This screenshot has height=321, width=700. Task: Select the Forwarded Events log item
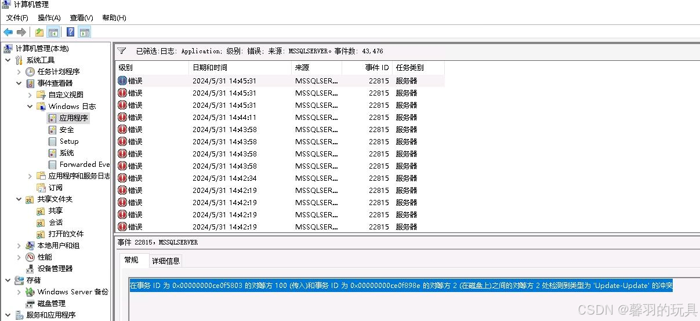84,165
